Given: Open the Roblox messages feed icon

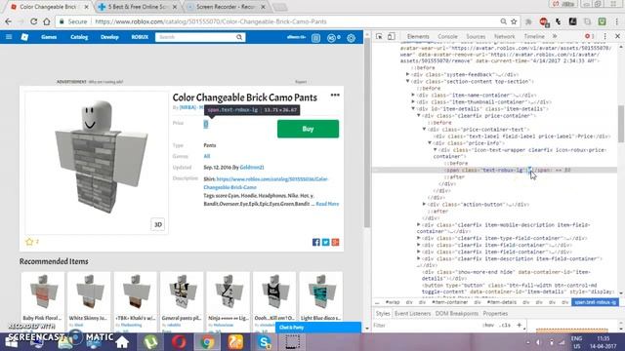Looking at the screenshot, I should coord(315,37).
